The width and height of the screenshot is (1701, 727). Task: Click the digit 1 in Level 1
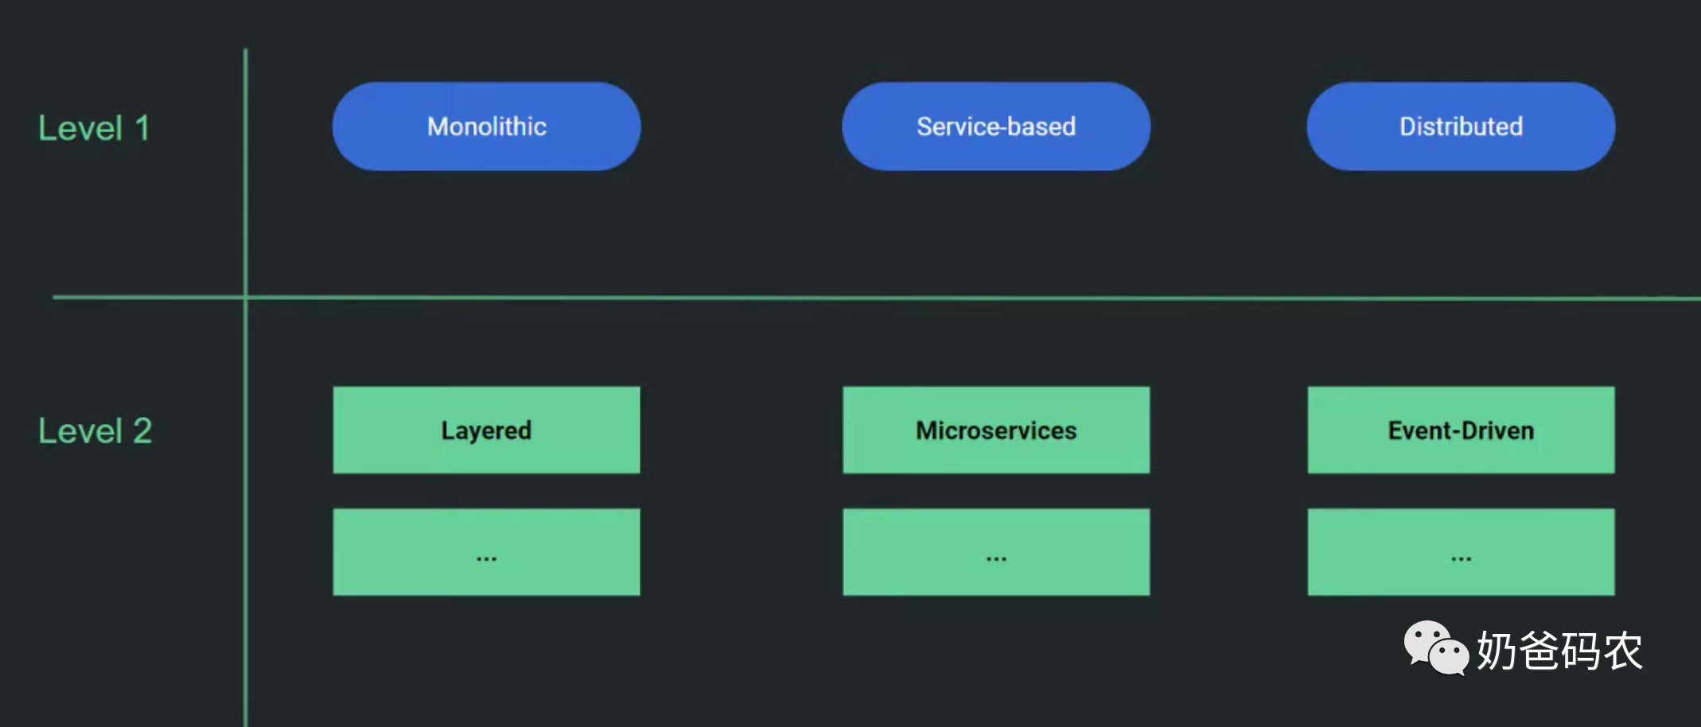pos(143,128)
